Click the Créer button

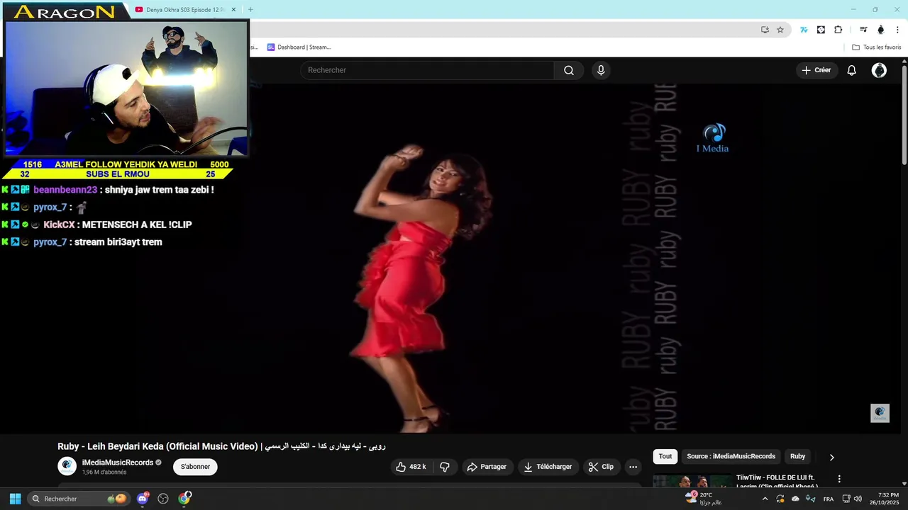pos(816,70)
